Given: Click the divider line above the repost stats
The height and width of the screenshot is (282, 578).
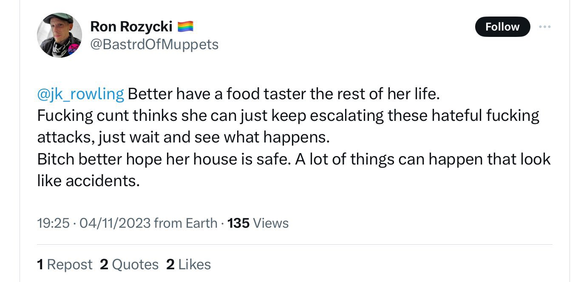Looking at the screenshot, I should 295,245.
